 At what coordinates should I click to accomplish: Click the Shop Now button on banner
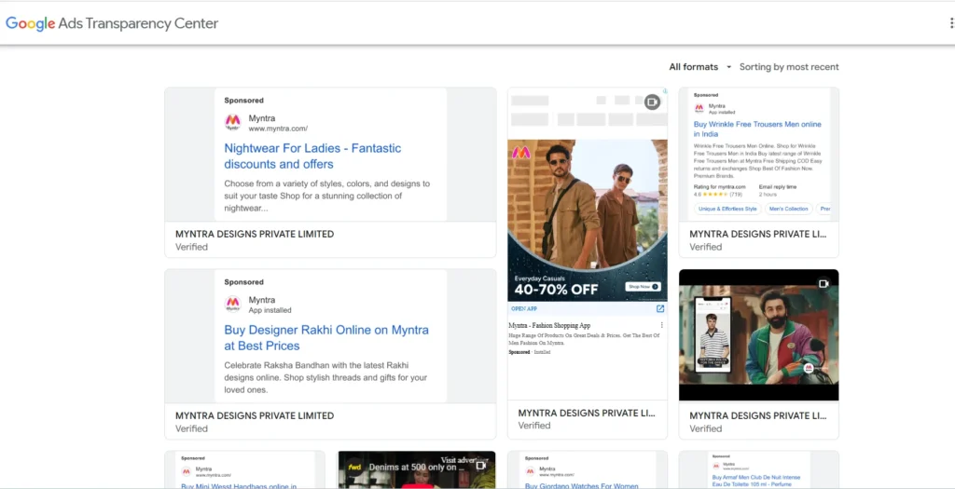tap(644, 287)
